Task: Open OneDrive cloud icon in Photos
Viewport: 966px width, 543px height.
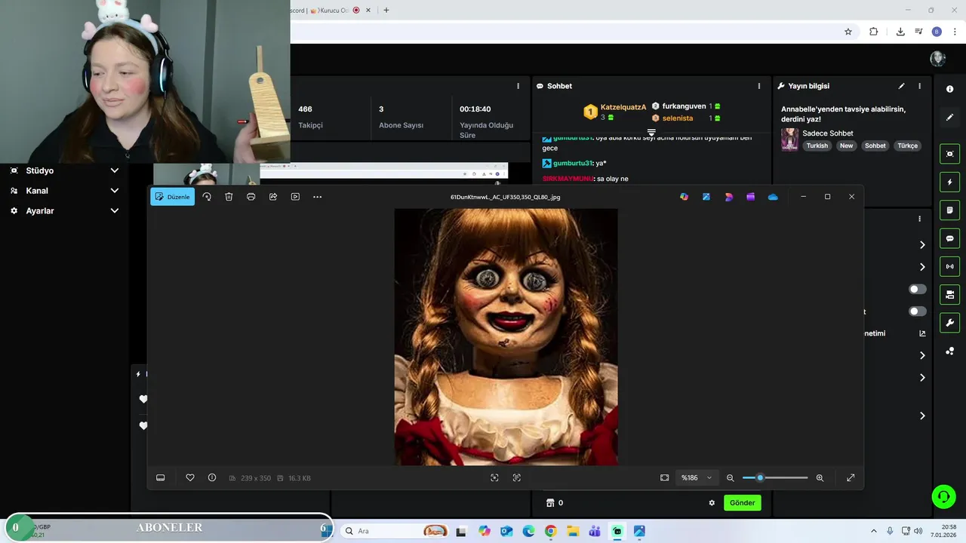Action: [x=773, y=197]
